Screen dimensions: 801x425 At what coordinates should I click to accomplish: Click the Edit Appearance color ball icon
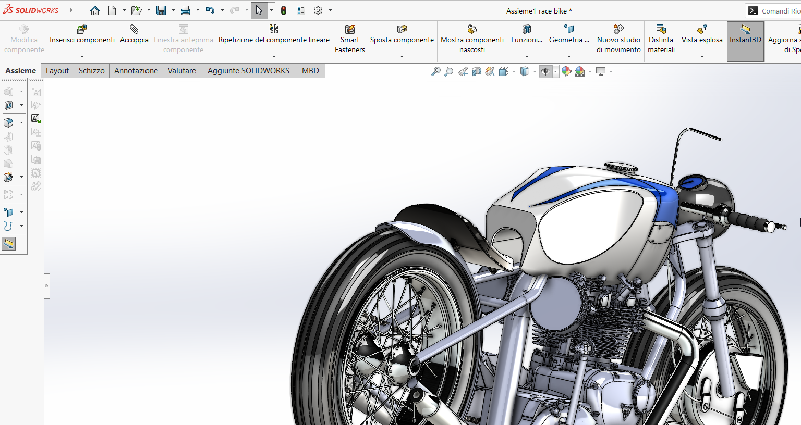[566, 71]
